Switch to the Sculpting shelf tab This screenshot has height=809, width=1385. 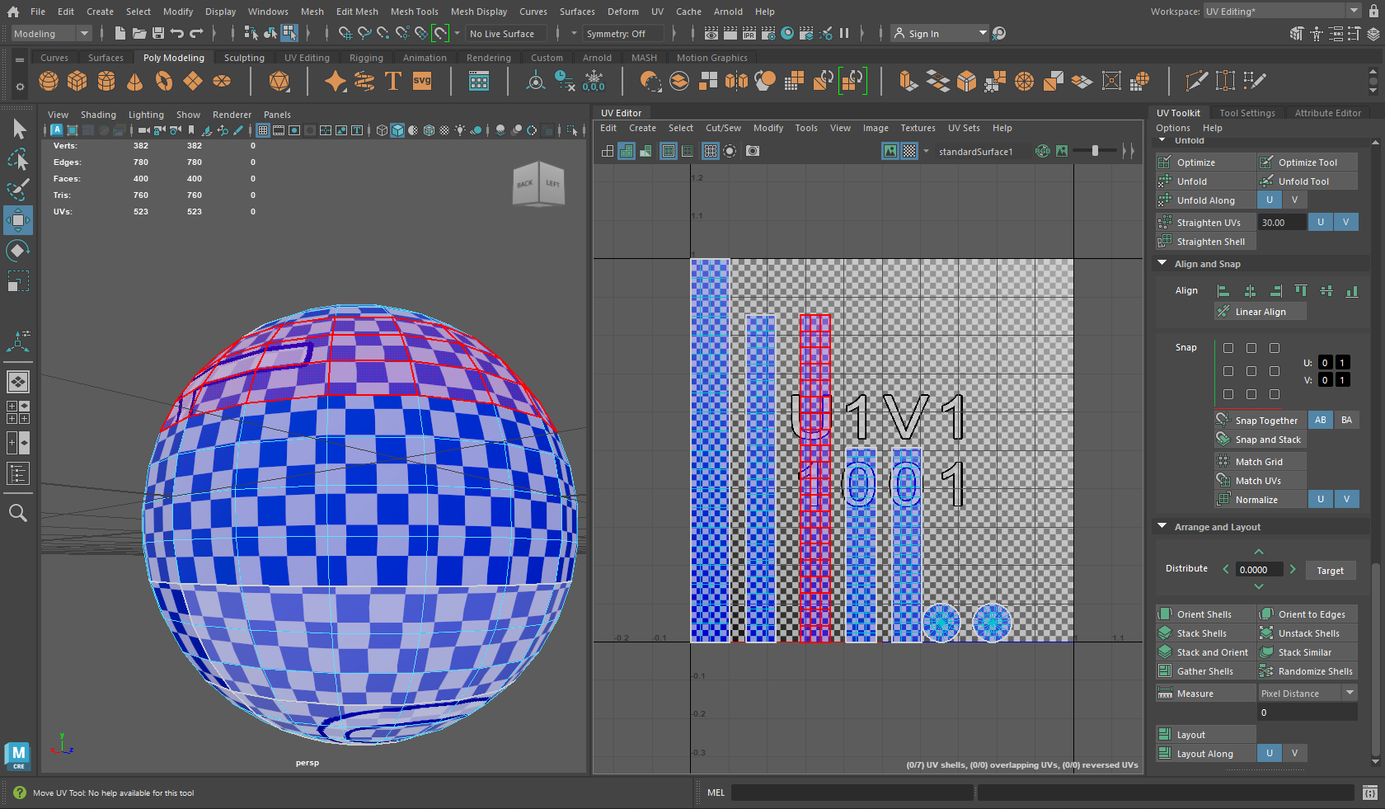click(x=244, y=57)
